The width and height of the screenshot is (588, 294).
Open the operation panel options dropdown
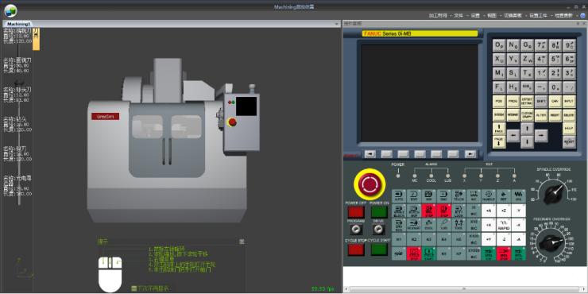pos(578,23)
